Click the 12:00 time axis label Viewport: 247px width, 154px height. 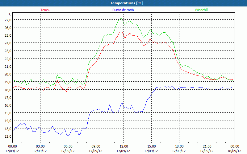coord(124,147)
